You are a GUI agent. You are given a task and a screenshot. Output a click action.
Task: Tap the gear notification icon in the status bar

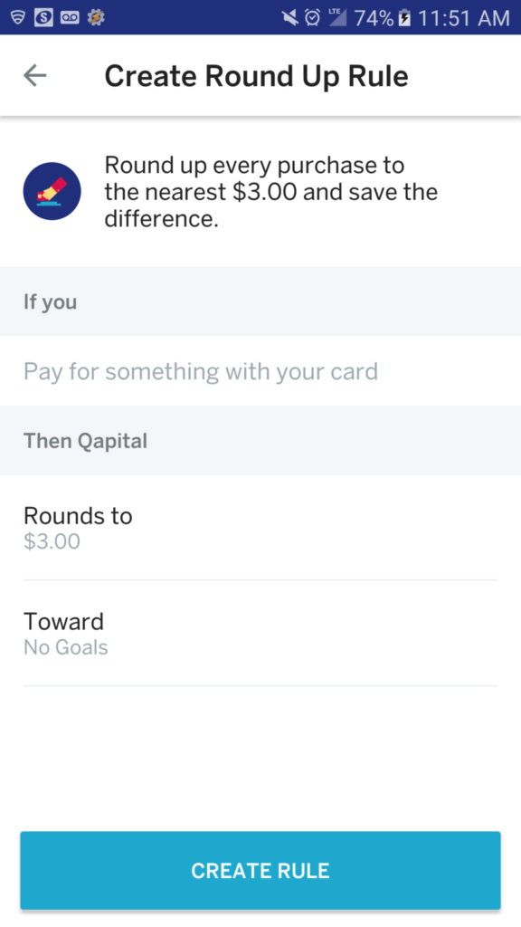[x=96, y=18]
